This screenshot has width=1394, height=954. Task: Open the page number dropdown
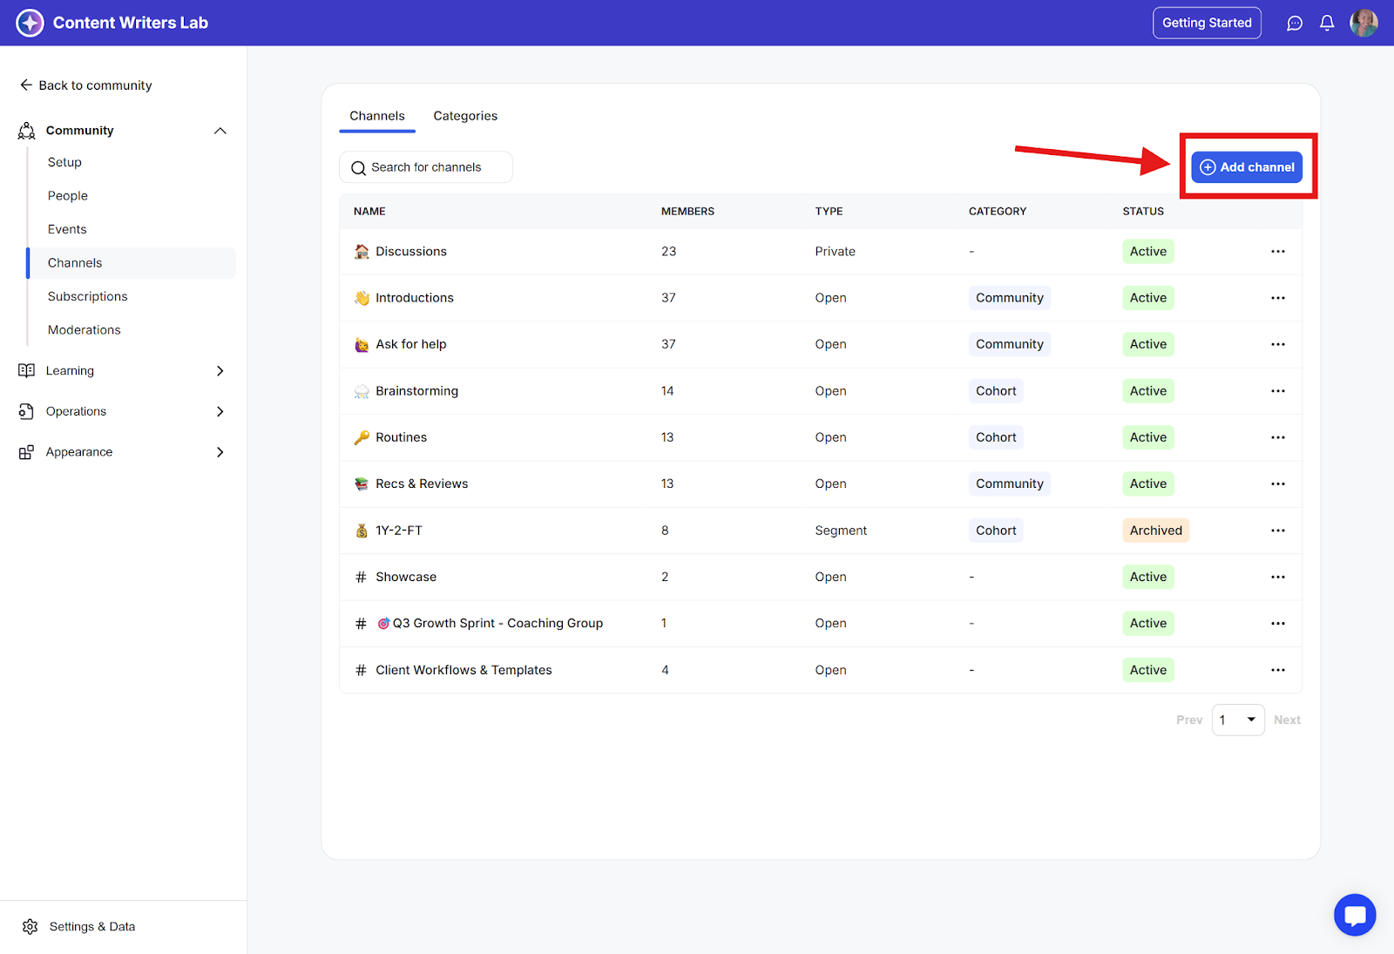(x=1238, y=720)
